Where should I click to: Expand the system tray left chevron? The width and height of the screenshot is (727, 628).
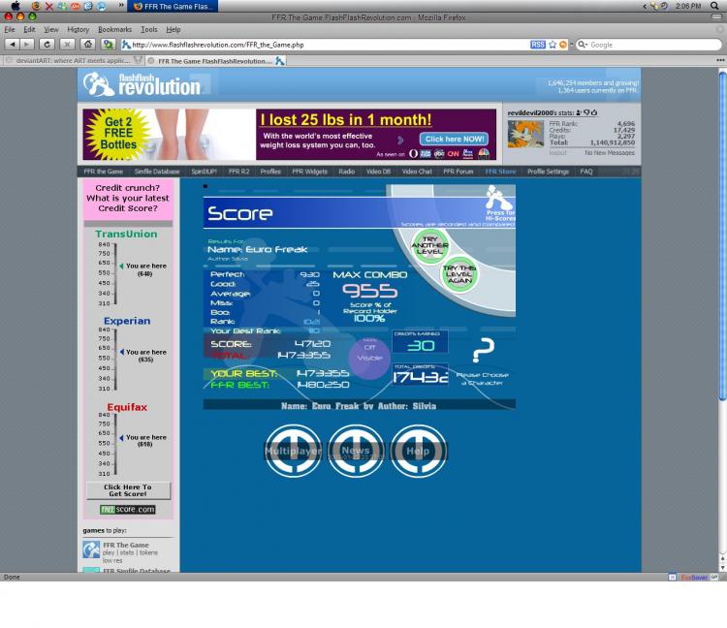pos(645,6)
